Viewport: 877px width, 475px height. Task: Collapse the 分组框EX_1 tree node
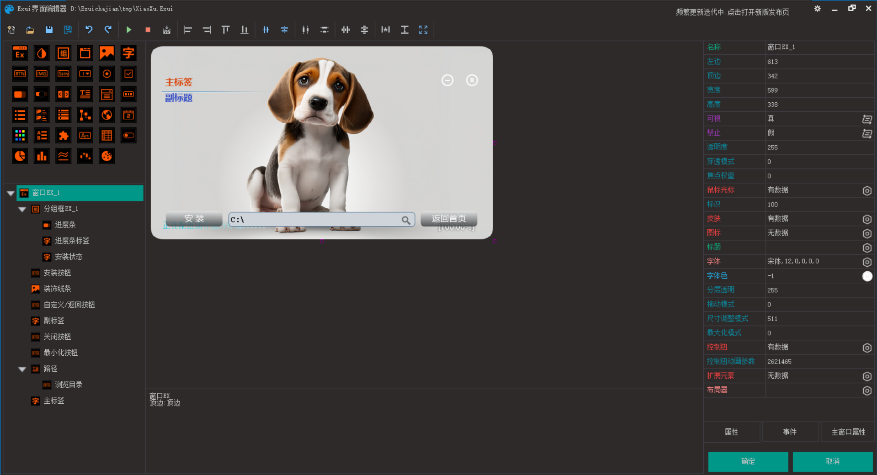click(x=22, y=209)
